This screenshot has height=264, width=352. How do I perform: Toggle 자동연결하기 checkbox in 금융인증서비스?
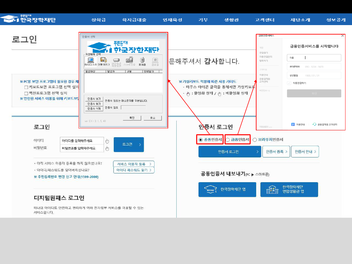pyautogui.click(x=289, y=83)
